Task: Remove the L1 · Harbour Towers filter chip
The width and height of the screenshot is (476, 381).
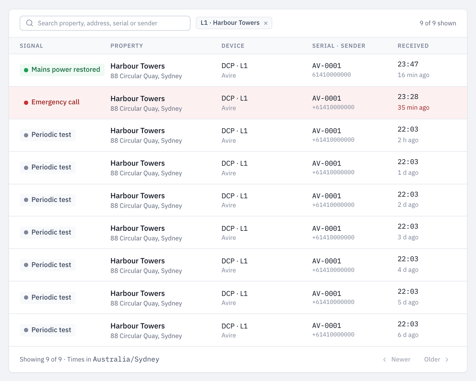Action: [266, 23]
